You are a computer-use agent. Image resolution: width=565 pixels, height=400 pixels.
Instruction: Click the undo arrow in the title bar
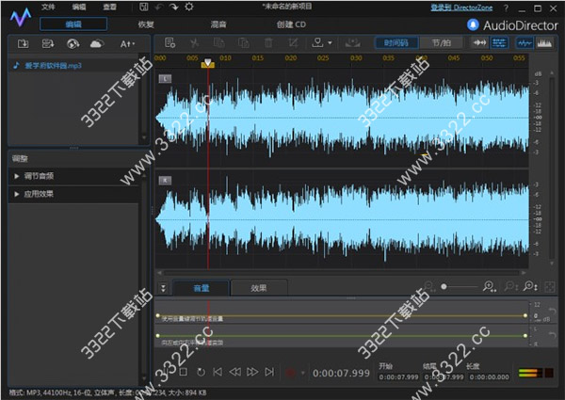[159, 7]
